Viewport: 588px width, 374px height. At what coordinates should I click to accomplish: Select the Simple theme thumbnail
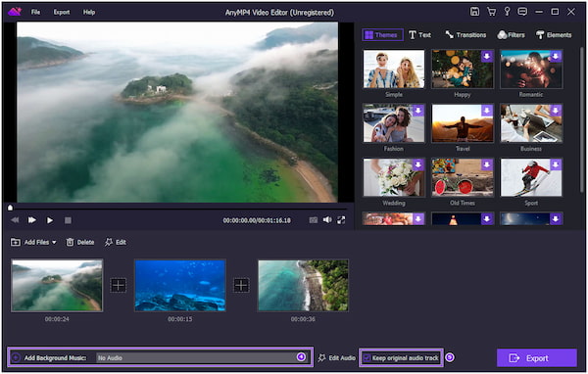tap(394, 69)
